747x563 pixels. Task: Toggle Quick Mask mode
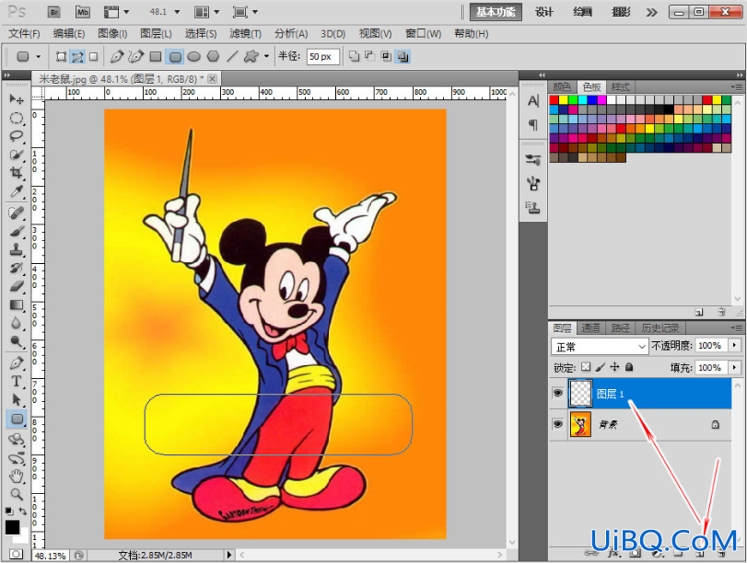16,554
